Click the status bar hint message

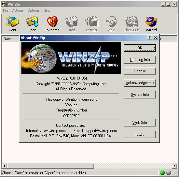[x=44, y=173]
